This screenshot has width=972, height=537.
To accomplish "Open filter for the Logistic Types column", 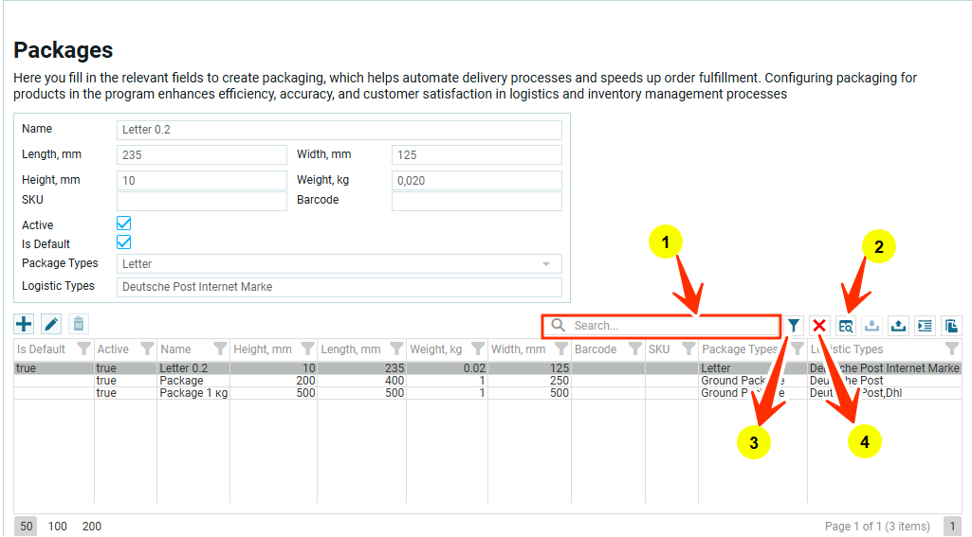I will tap(952, 349).
